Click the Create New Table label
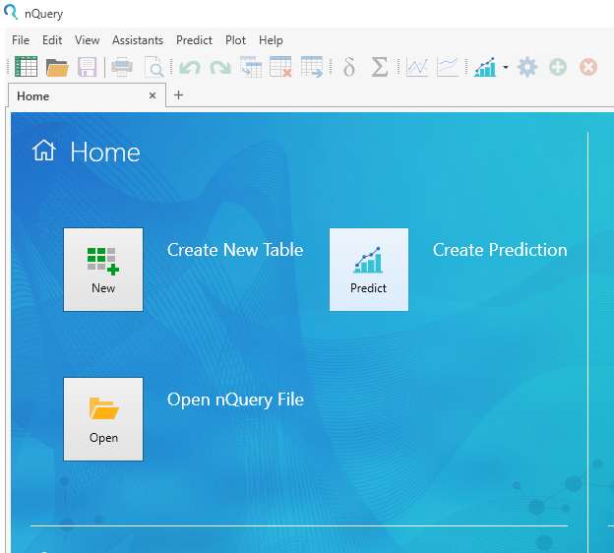The height and width of the screenshot is (553, 614). 235,250
